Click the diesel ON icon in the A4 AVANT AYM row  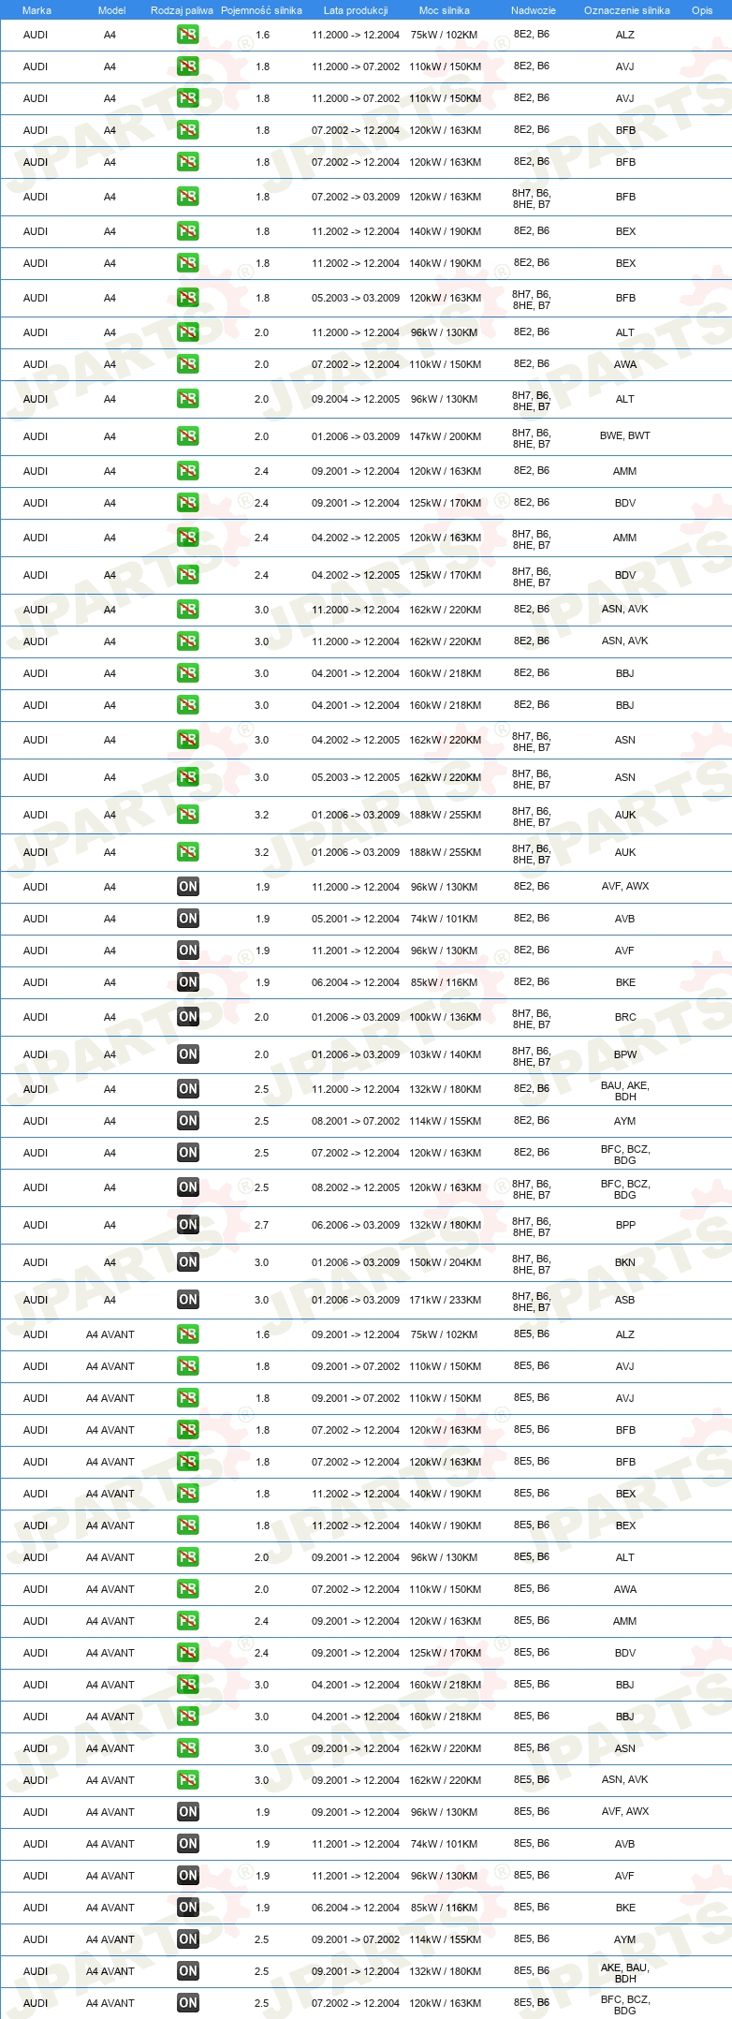[x=187, y=1939]
